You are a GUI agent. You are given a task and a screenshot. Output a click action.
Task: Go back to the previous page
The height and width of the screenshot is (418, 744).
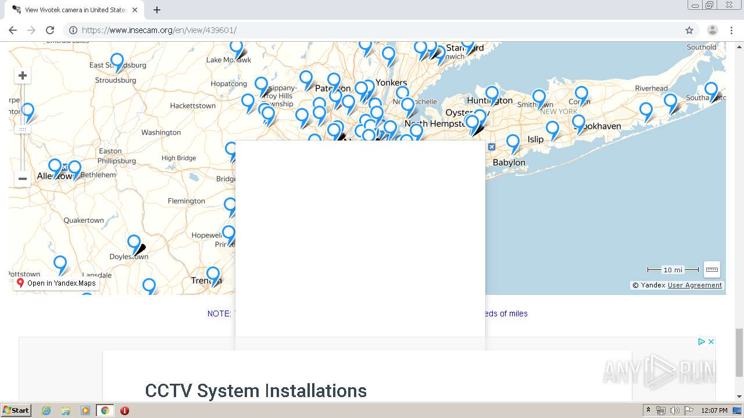pos(13,30)
